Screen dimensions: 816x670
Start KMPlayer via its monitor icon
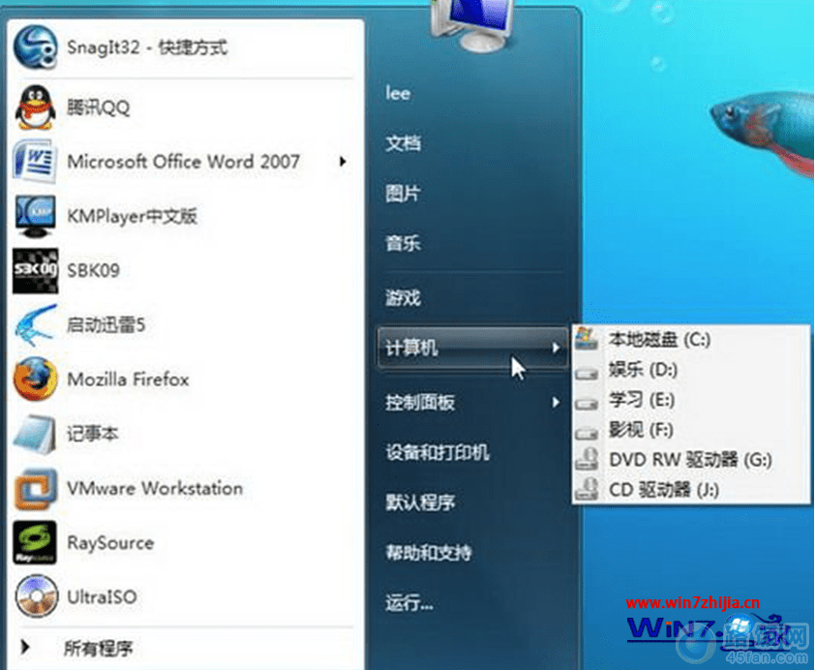(35, 216)
